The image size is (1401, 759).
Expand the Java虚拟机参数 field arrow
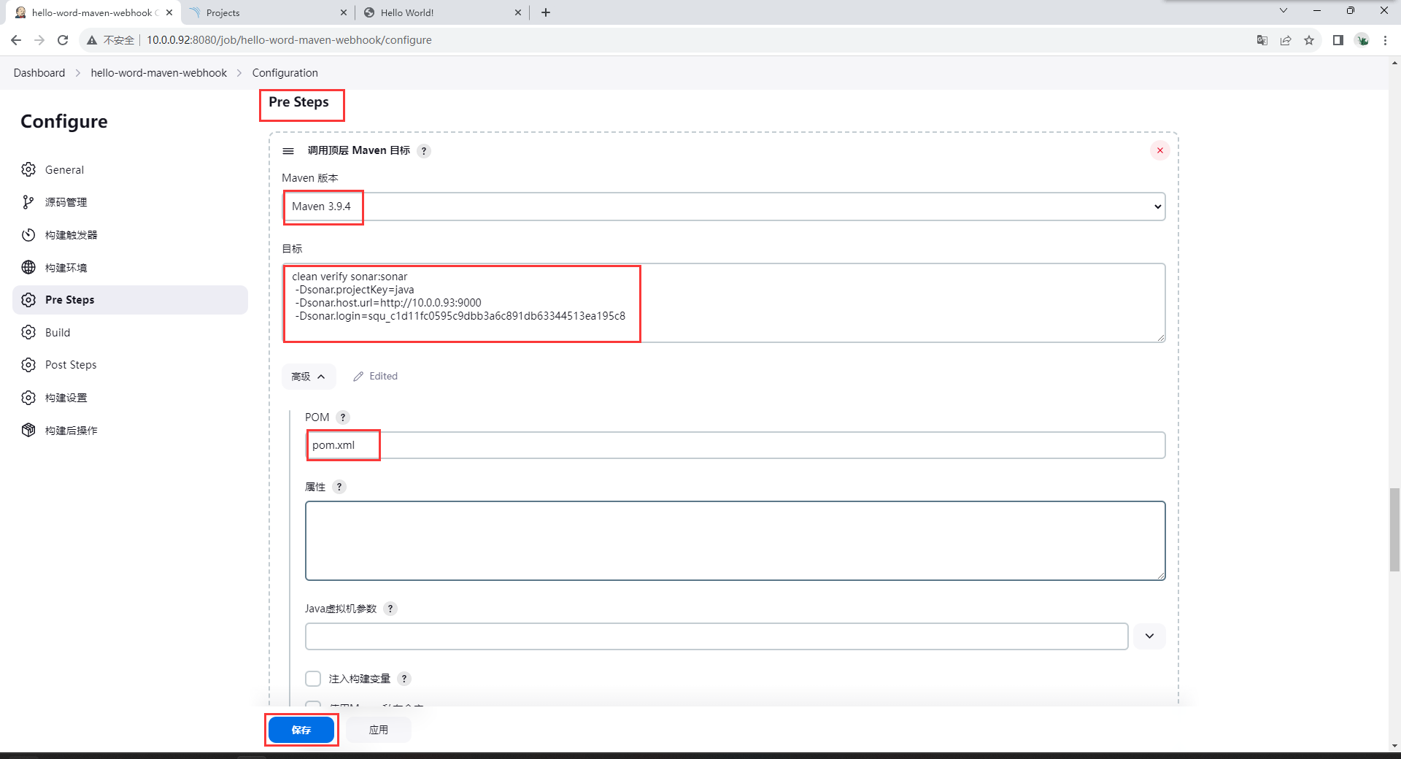(1149, 636)
